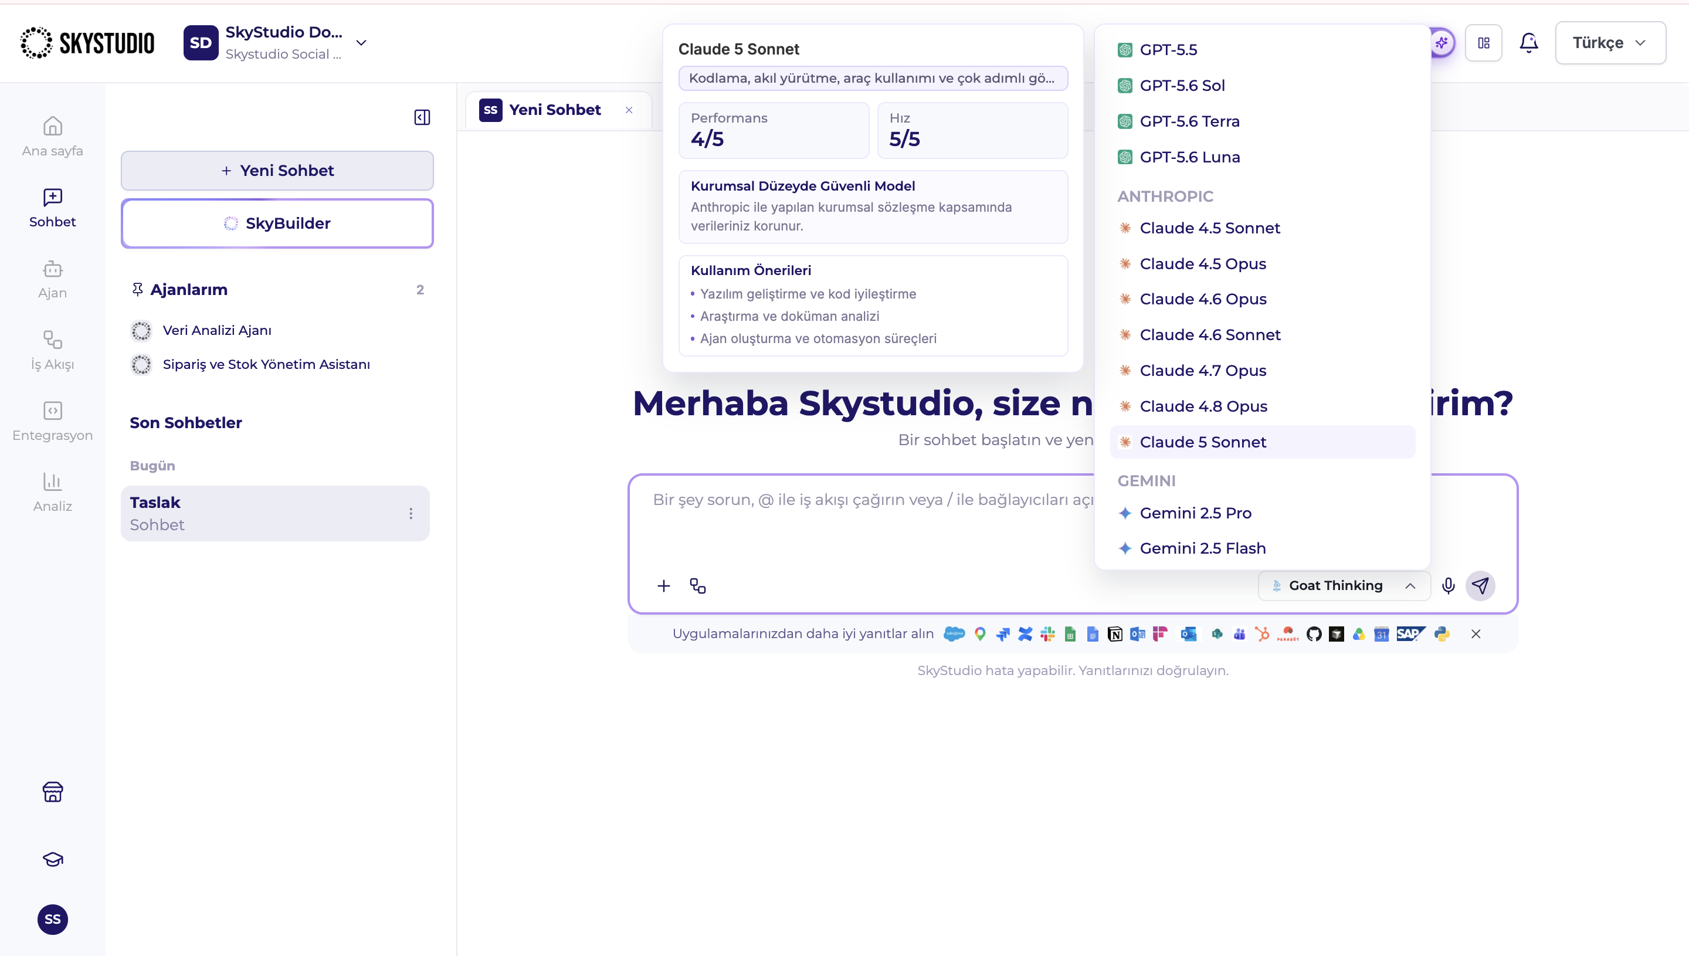The image size is (1689, 956).
Task: Select the GPT-5.6 Luna model
Action: pyautogui.click(x=1261, y=157)
